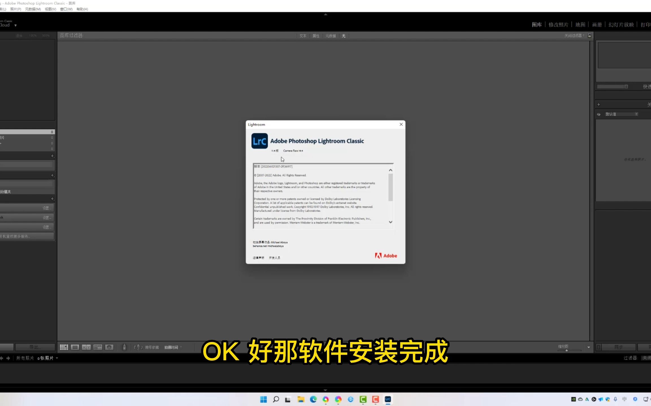Open the 关闭过滤器 preset dropdown
651x406 pixels.
point(574,36)
